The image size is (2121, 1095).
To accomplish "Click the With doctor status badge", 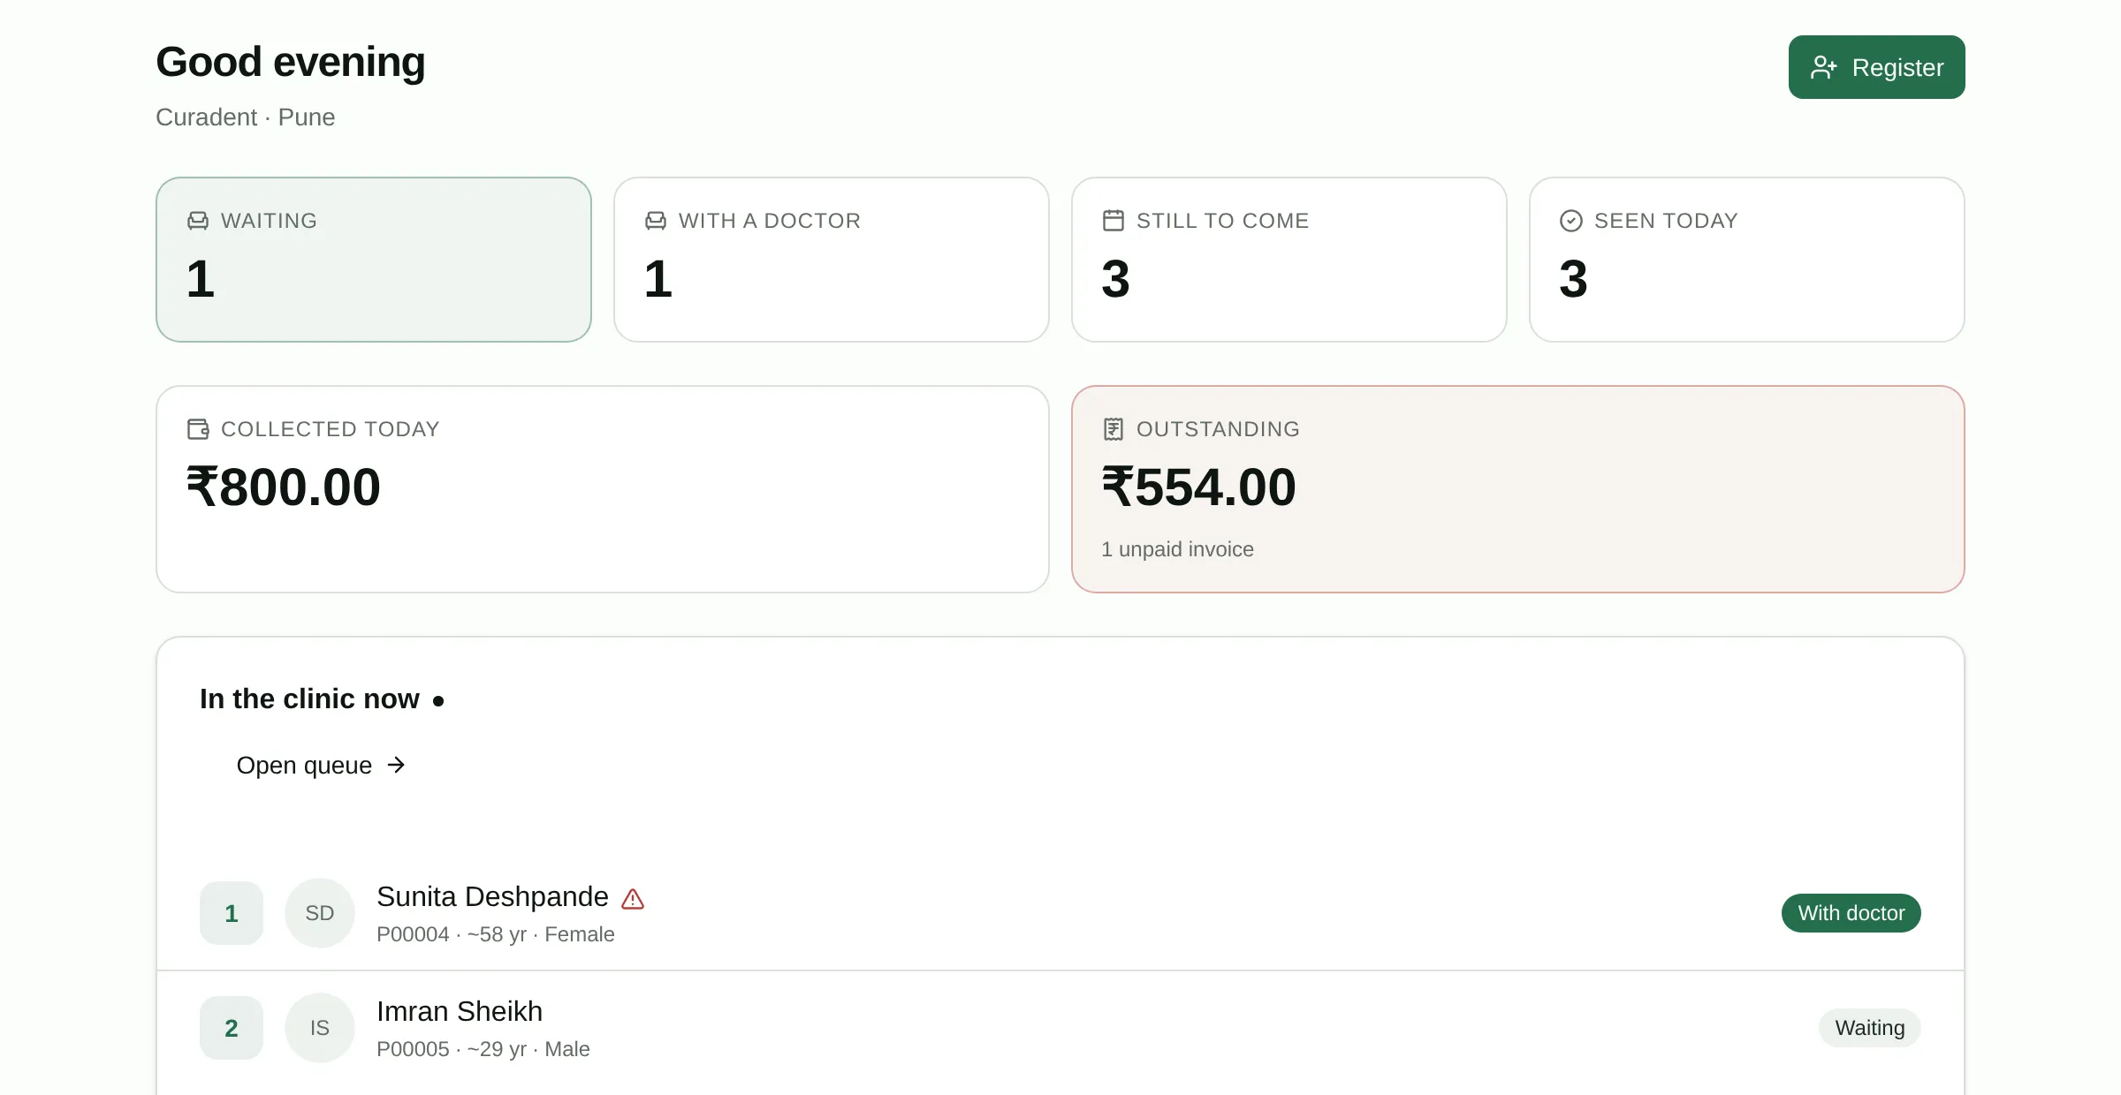I will pyautogui.click(x=1851, y=913).
